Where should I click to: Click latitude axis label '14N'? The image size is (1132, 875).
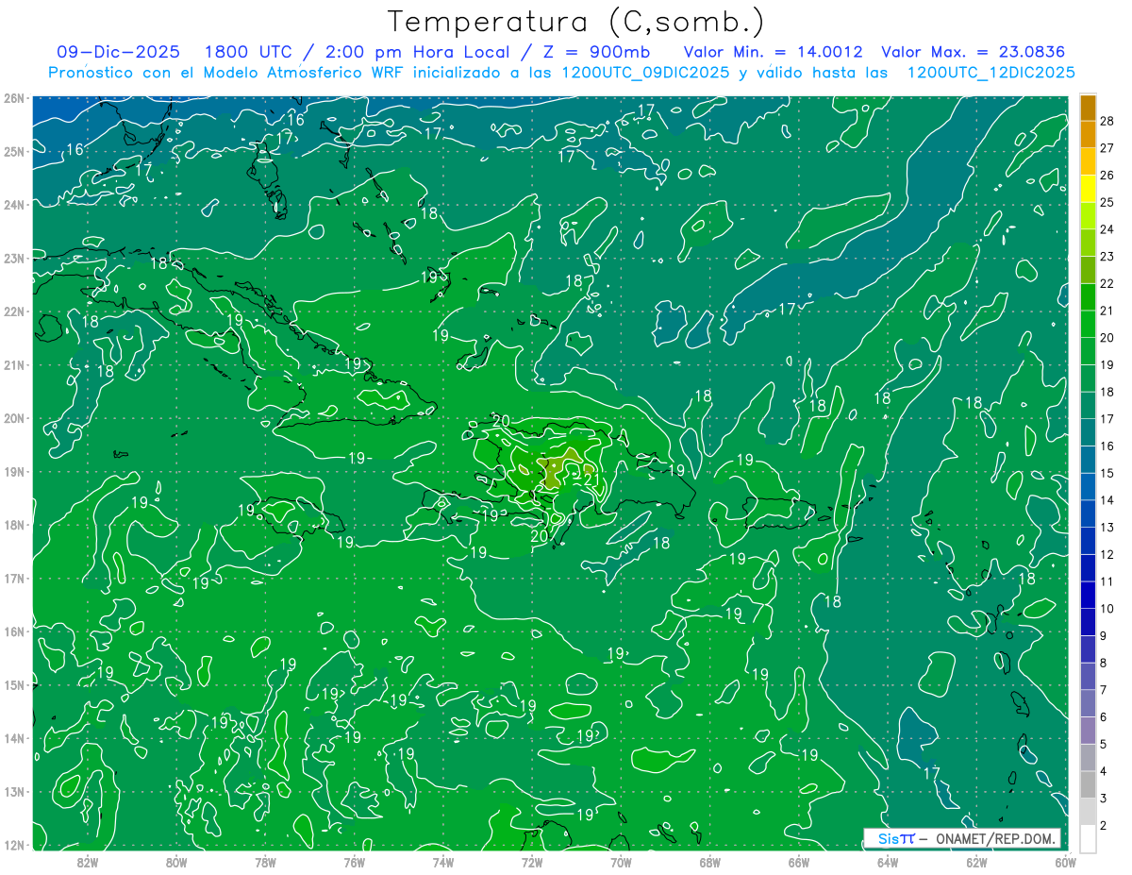pyautogui.click(x=14, y=738)
